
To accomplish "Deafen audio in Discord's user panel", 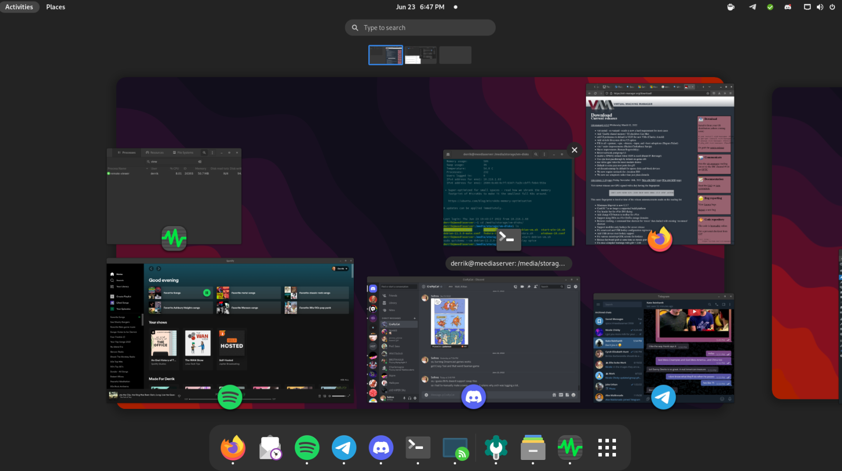I will tap(409, 398).
